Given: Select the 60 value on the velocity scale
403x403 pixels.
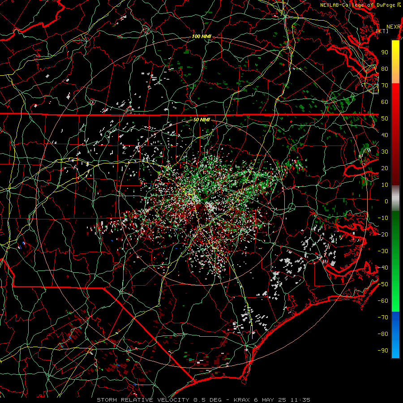Looking at the screenshot, I should (x=385, y=102).
